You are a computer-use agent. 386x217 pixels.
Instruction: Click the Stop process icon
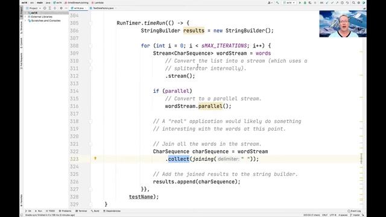pyautogui.click(x=315, y=2)
